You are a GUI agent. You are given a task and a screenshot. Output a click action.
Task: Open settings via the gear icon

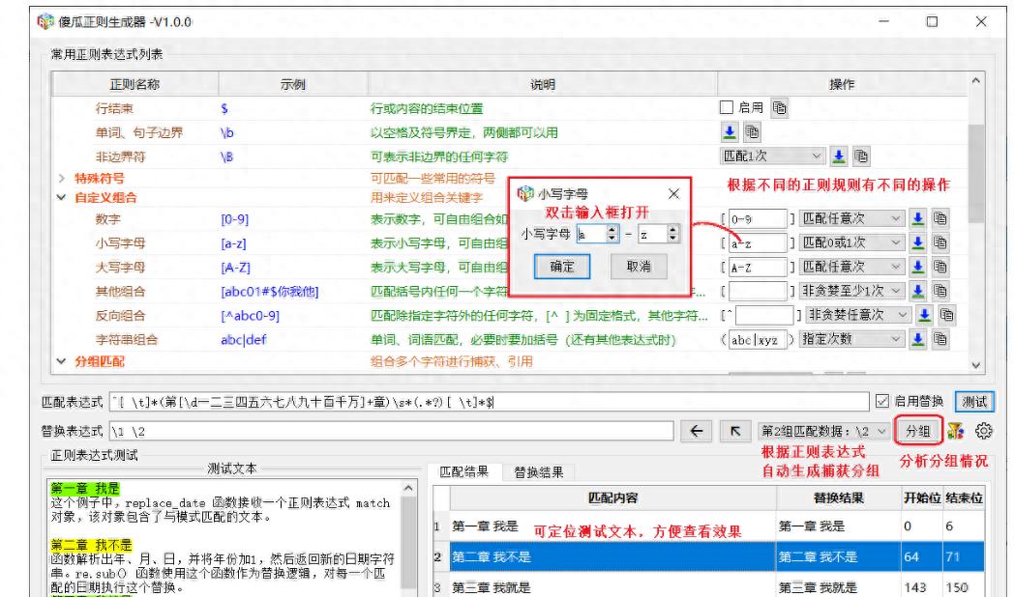click(984, 432)
